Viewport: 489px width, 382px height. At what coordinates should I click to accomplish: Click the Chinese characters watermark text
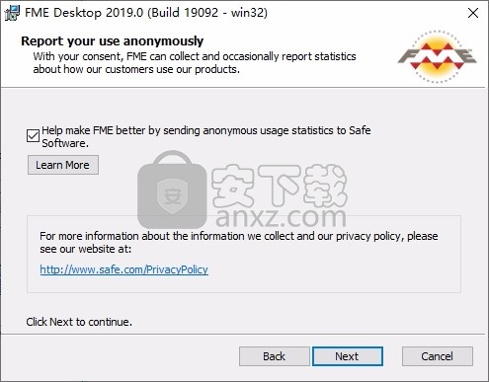click(280, 186)
